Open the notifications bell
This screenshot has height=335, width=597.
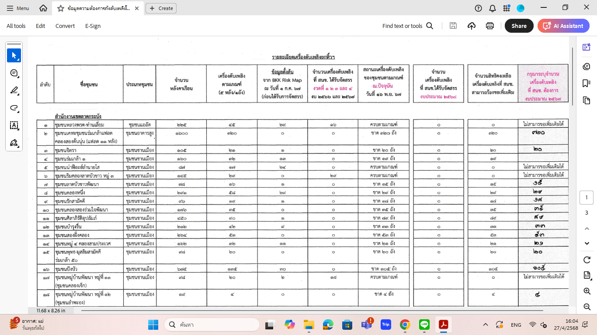coord(493,8)
